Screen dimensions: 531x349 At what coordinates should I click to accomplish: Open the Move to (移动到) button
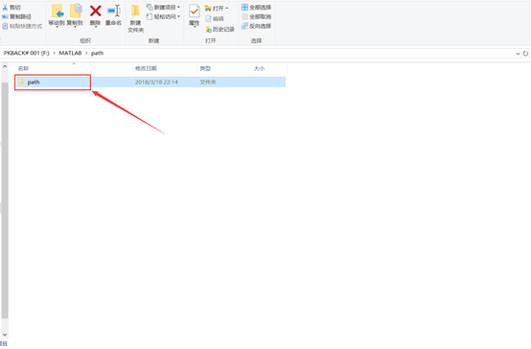click(x=57, y=15)
